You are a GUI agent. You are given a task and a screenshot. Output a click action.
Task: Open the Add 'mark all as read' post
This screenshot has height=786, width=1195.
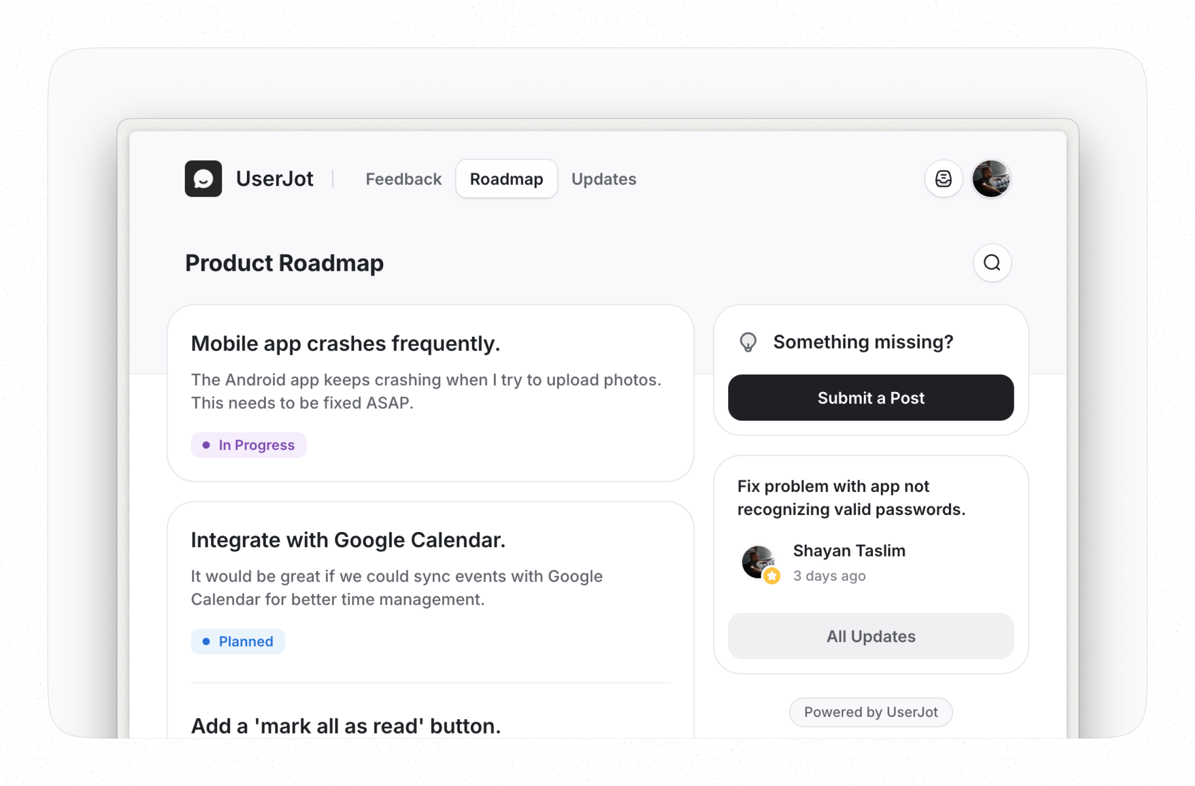(346, 726)
